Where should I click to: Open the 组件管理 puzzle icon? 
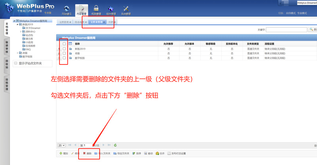(x=111, y=9)
